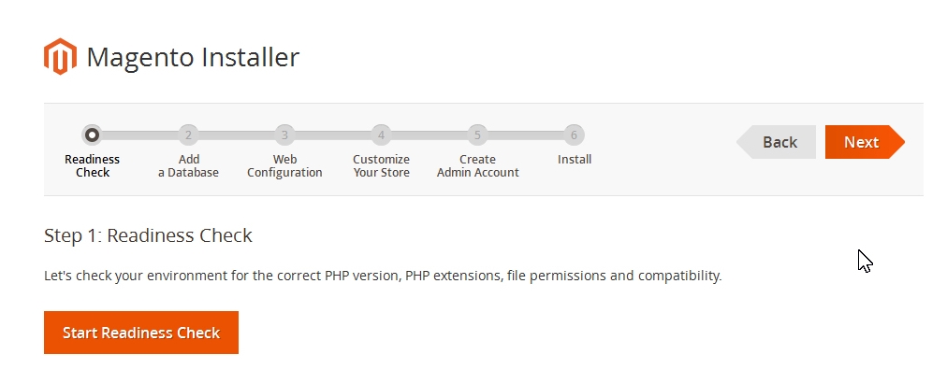Screen dimensions: 932x369
Task: Click the step 6 circle indicator
Action: click(x=574, y=135)
